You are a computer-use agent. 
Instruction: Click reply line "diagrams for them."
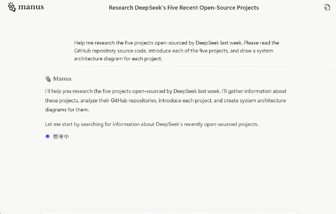(x=67, y=109)
